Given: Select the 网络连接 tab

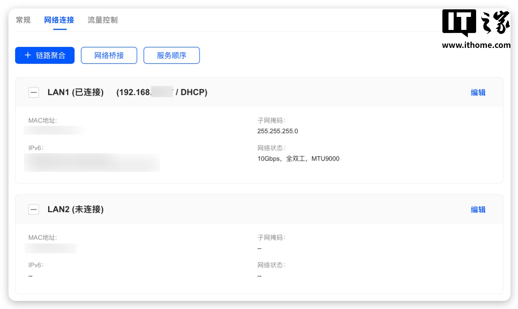Looking at the screenshot, I should coord(59,20).
